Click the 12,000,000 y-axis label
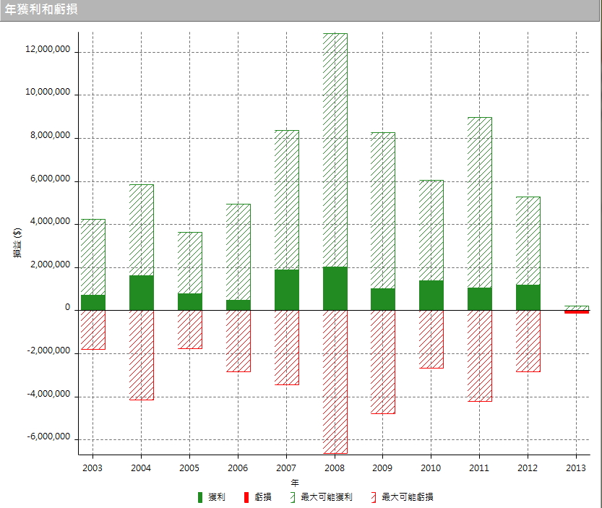602x508 pixels. [x=48, y=49]
